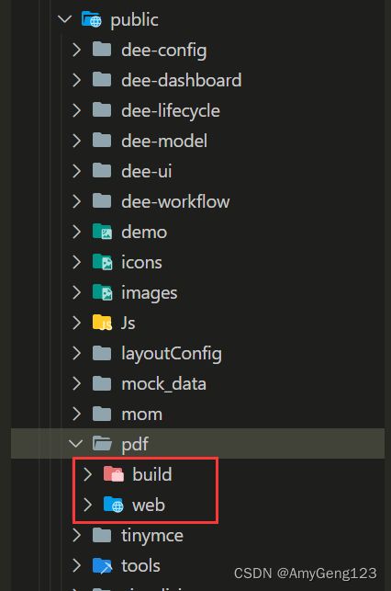Collapse the pdf folder chevron
391x591 pixels.
click(75, 444)
